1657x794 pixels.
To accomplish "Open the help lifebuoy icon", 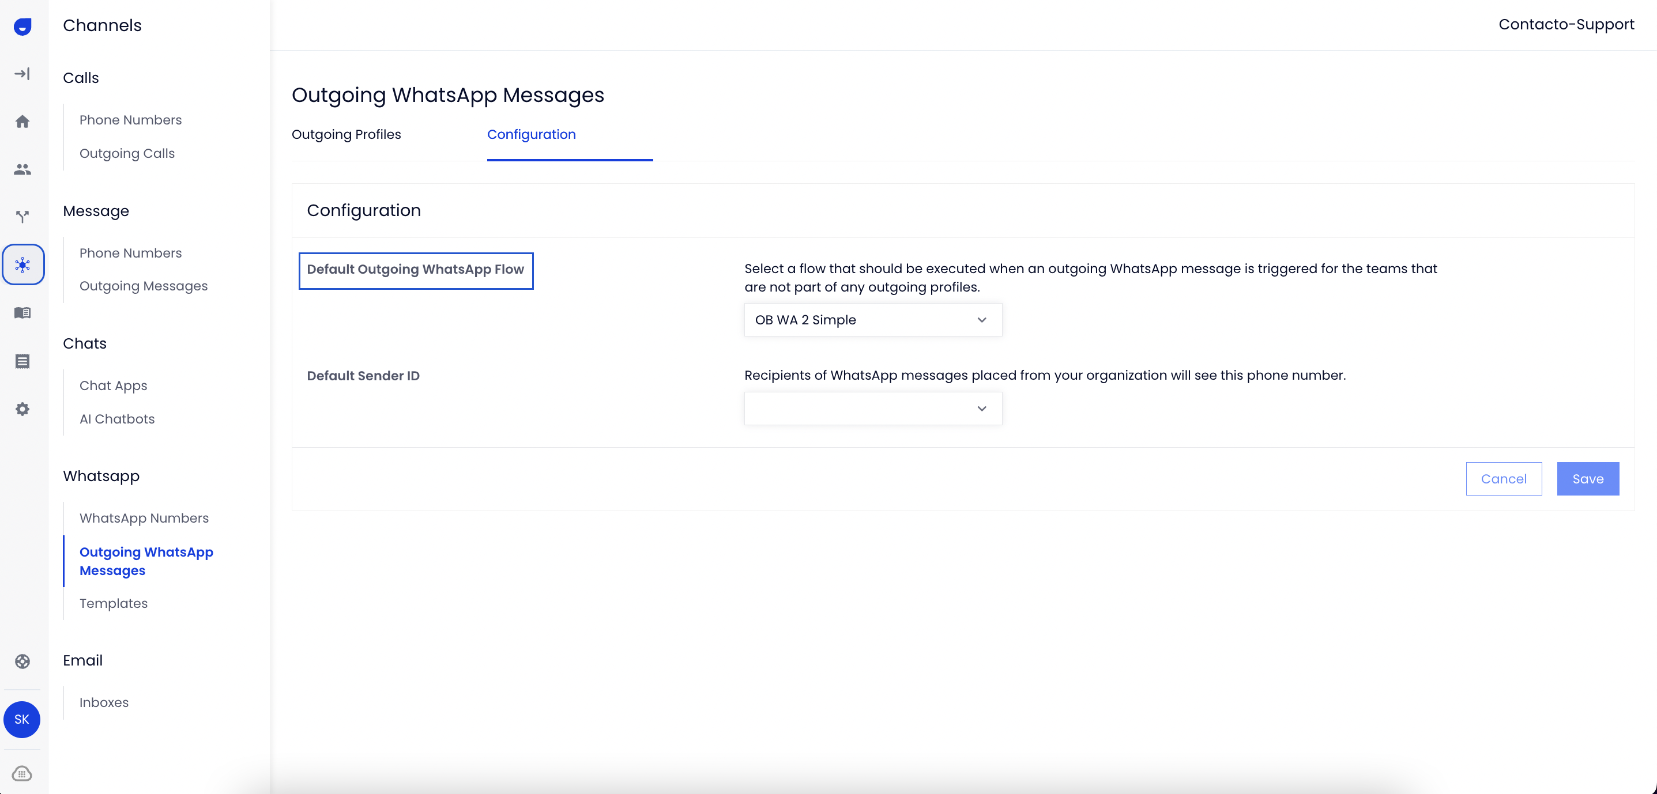I will click(22, 661).
